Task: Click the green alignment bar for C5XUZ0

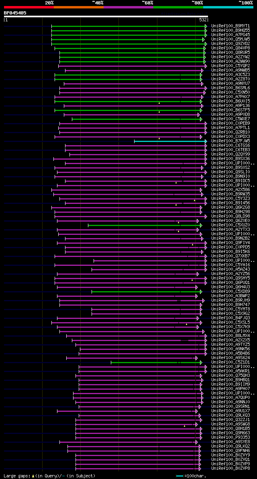Action: [144, 226]
